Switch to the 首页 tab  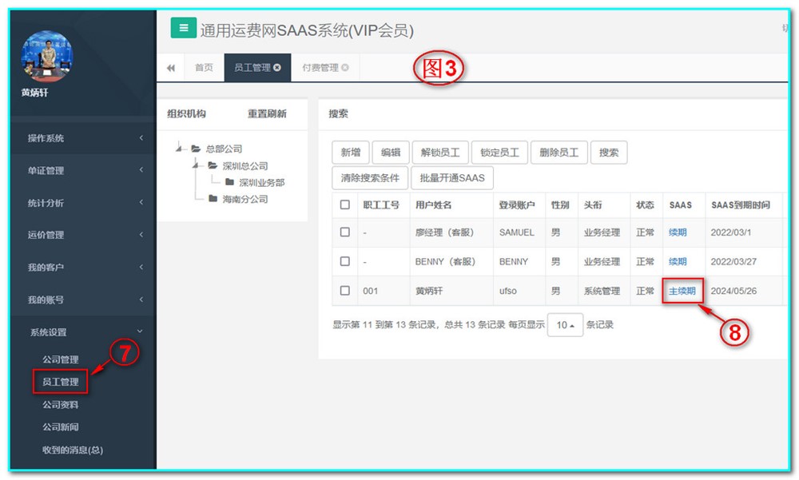pyautogui.click(x=204, y=68)
